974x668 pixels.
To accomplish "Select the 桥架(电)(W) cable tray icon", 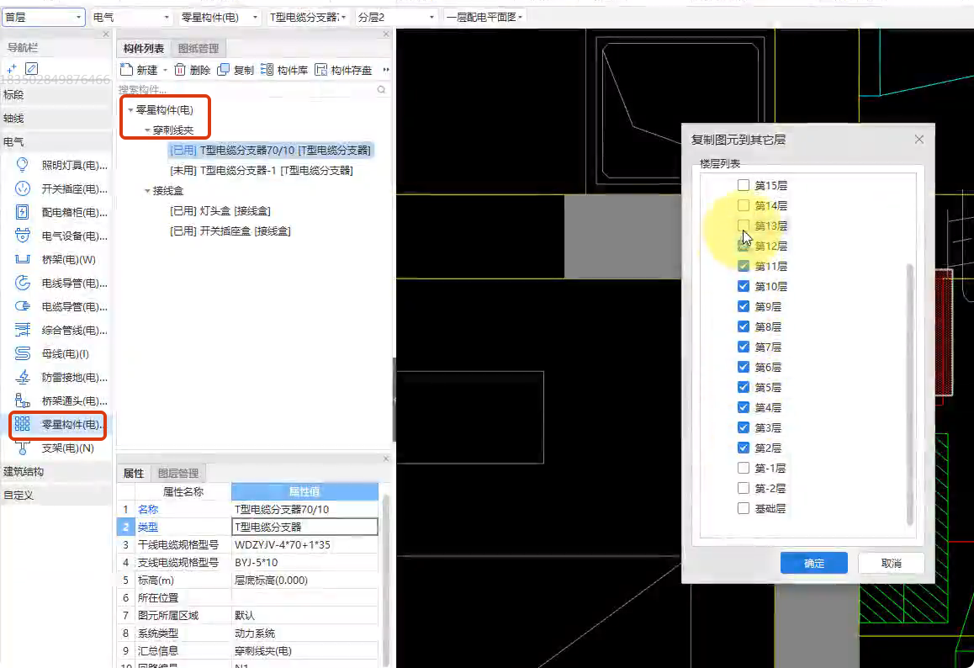I will pyautogui.click(x=23, y=259).
